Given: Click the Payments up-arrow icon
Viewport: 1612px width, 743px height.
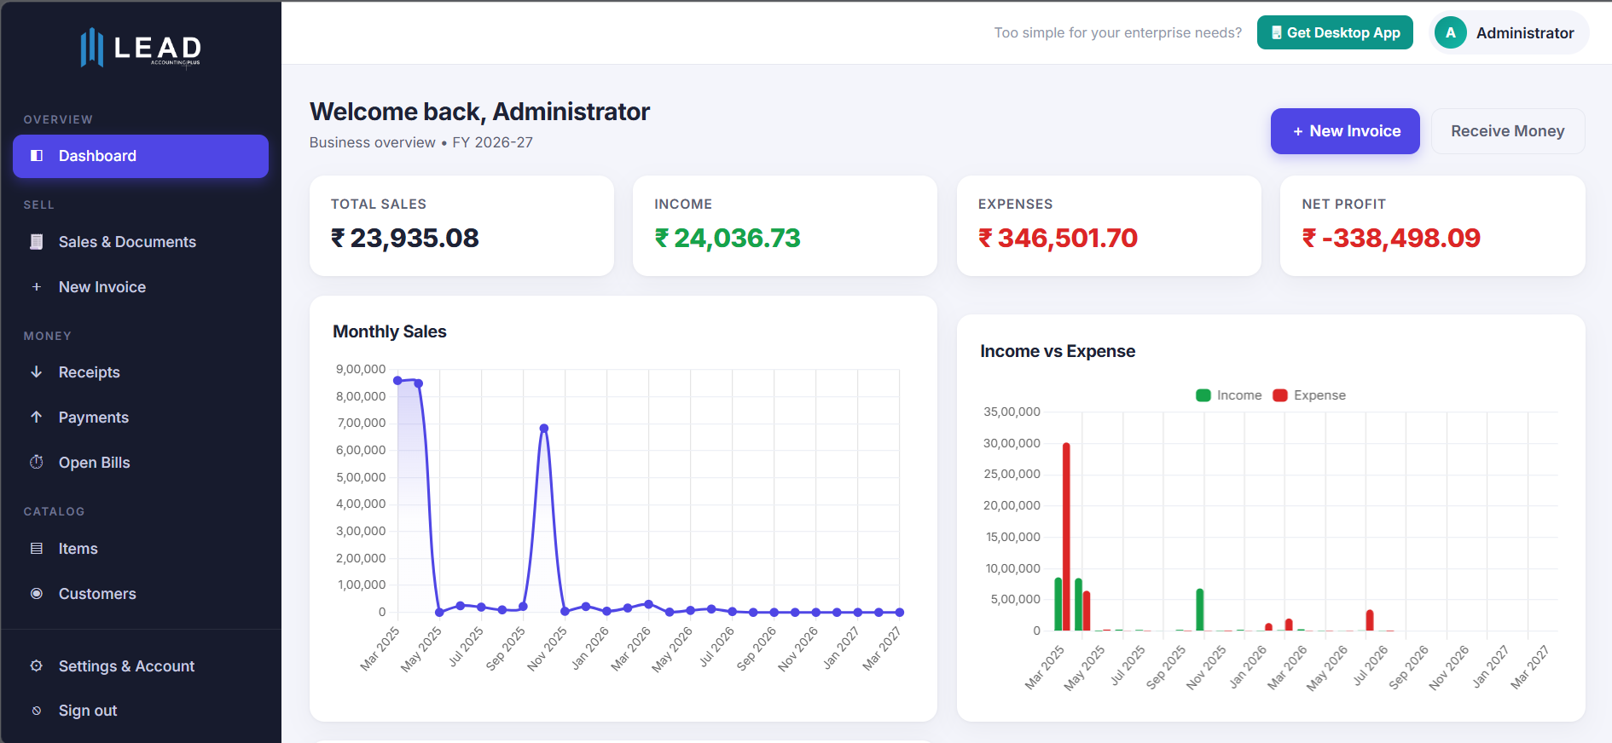Looking at the screenshot, I should (37, 417).
